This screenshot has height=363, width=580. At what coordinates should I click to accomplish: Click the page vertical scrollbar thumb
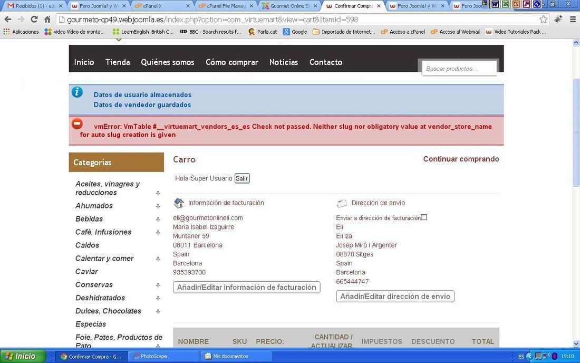point(576,132)
